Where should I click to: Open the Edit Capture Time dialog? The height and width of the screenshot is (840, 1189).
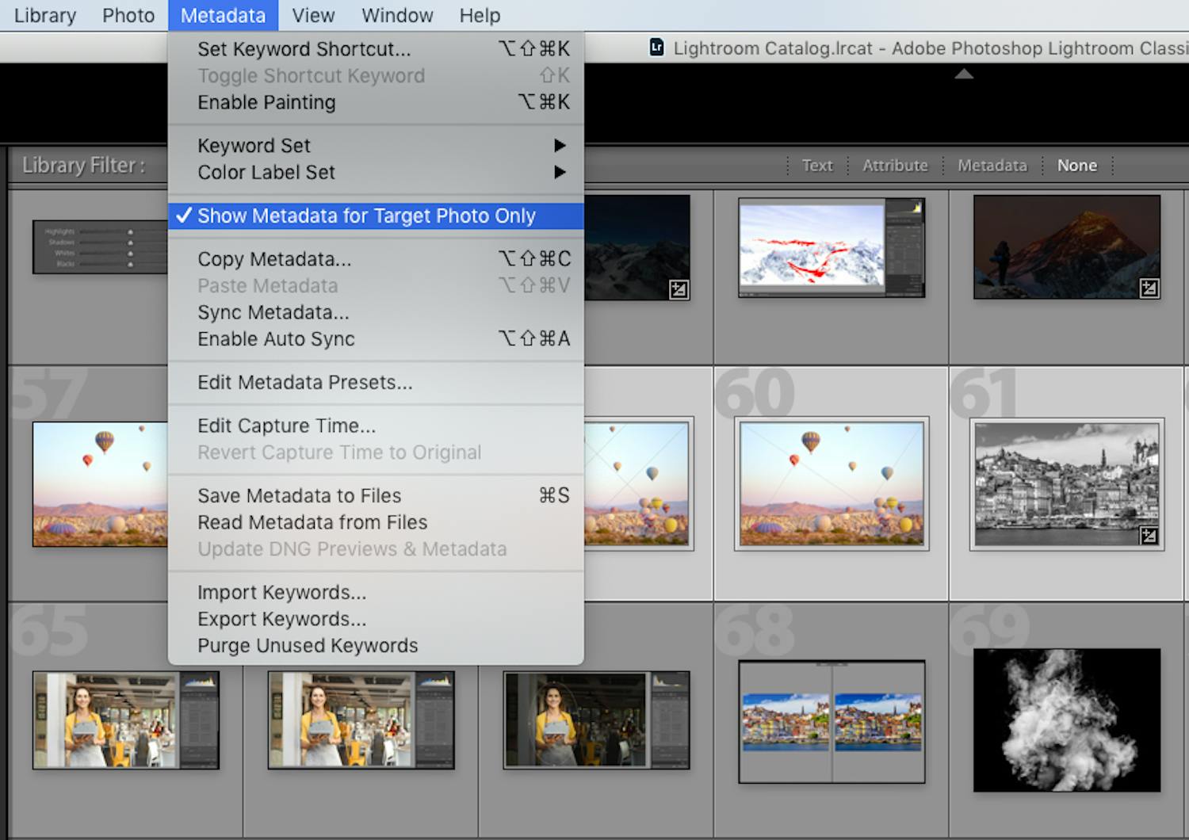tap(287, 426)
